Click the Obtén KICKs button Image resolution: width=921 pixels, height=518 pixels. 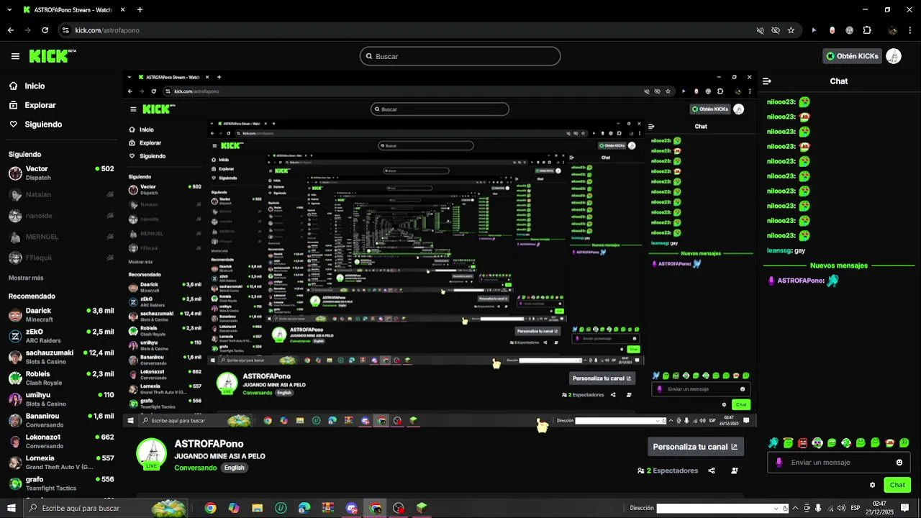[x=852, y=56]
